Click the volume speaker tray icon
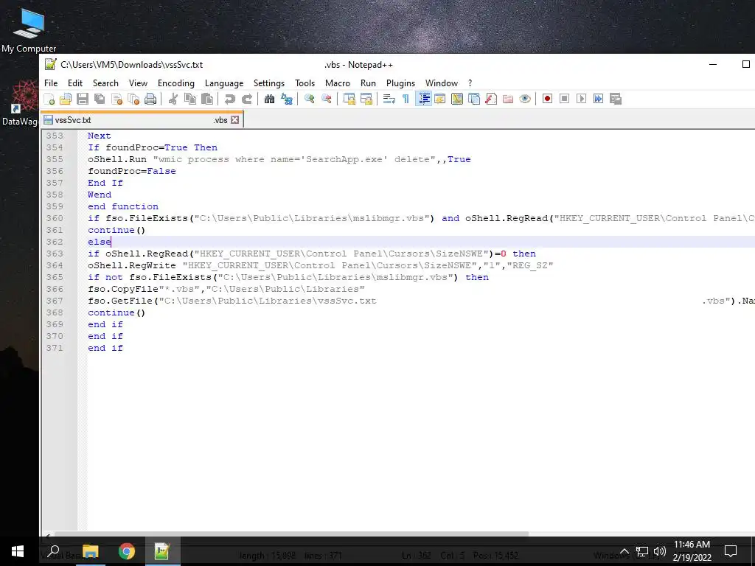The height and width of the screenshot is (566, 755). [x=660, y=551]
